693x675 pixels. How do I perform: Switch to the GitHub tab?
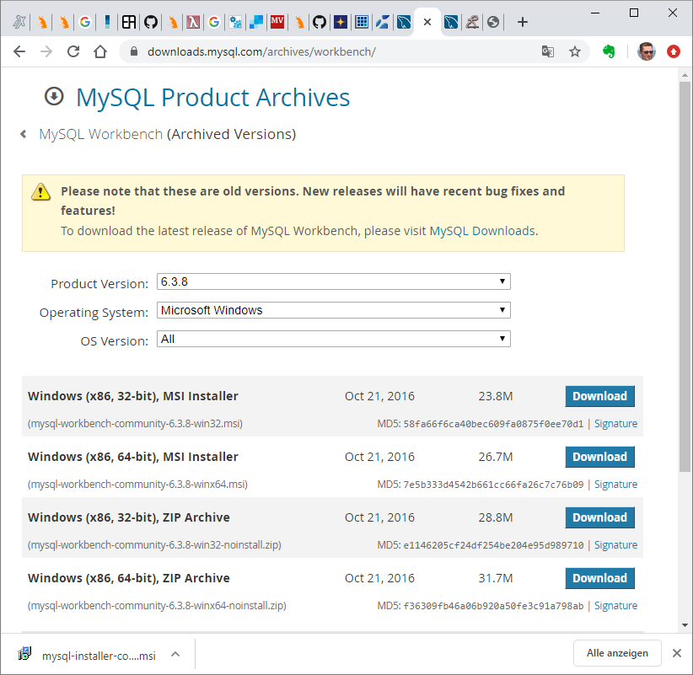pos(150,22)
